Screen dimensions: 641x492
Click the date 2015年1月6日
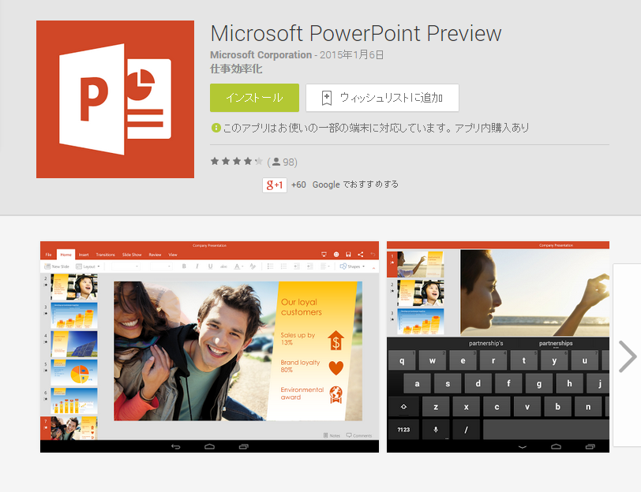[351, 54]
